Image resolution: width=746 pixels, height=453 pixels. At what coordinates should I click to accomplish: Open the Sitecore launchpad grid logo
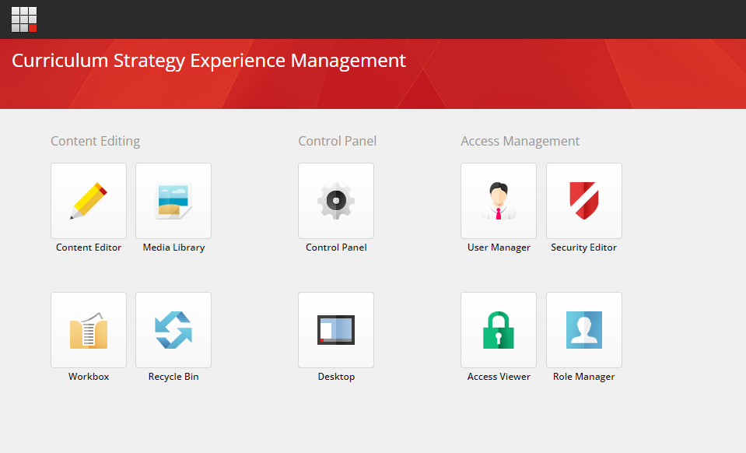click(x=24, y=19)
